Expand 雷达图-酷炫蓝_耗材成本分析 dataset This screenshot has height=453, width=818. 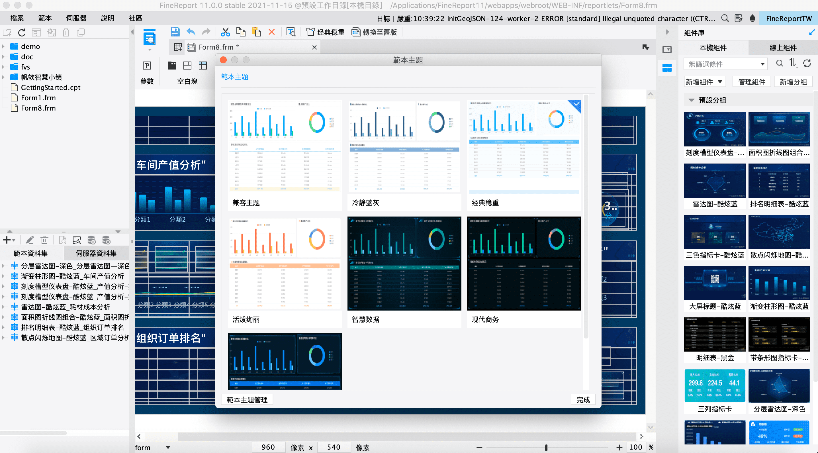(x=3, y=307)
